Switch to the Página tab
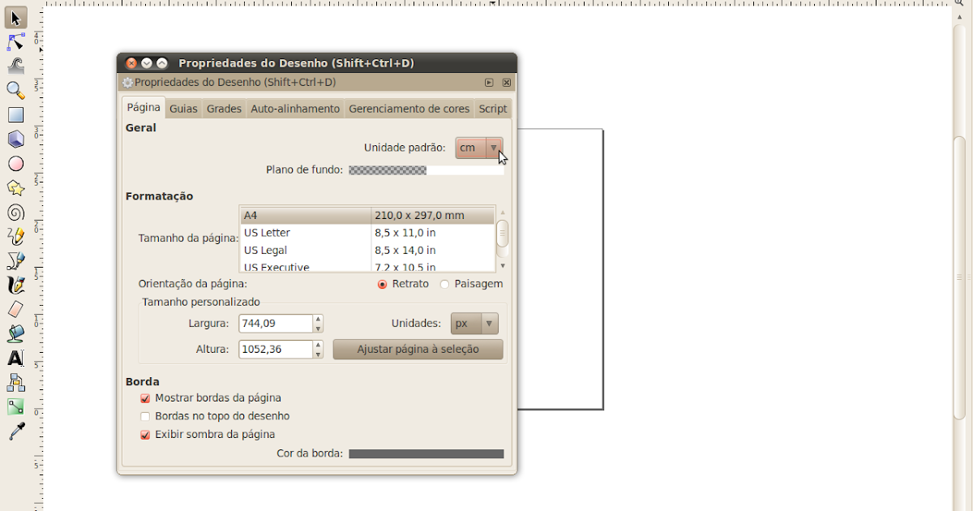 (x=144, y=108)
